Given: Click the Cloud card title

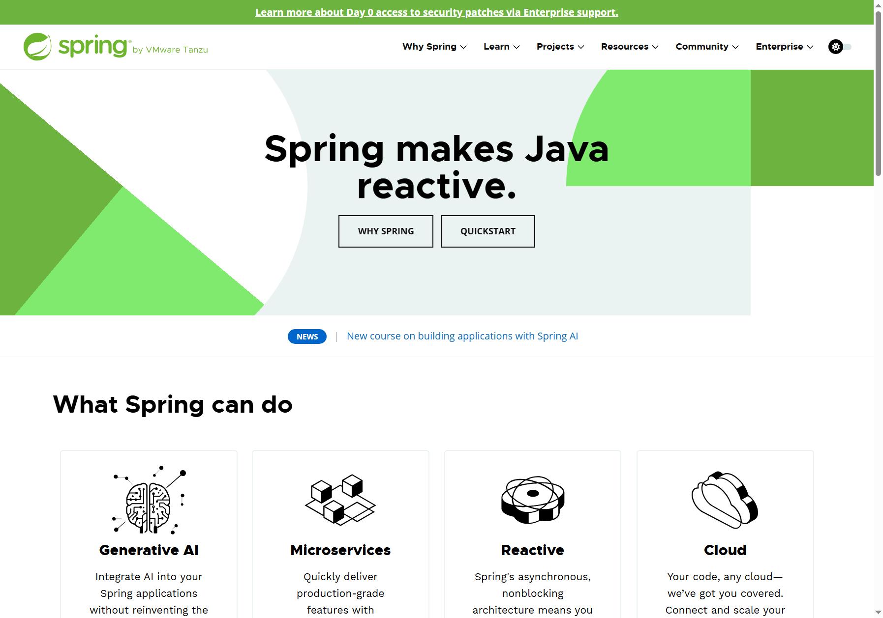Looking at the screenshot, I should coord(725,550).
